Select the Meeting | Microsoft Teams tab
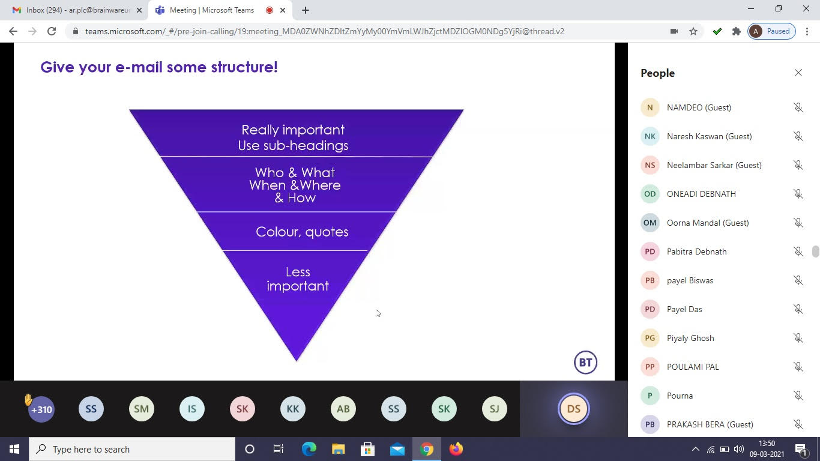This screenshot has width=820, height=461. click(x=211, y=10)
